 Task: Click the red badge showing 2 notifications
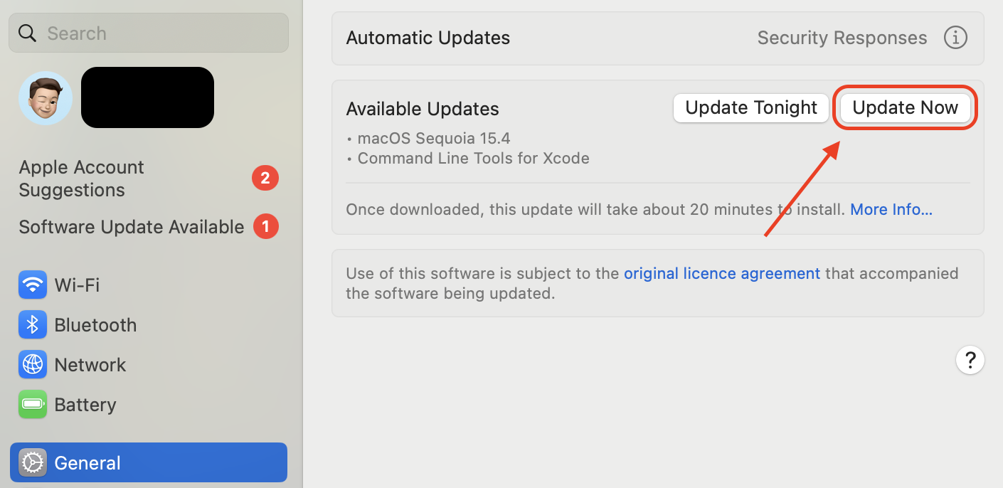pos(265,178)
